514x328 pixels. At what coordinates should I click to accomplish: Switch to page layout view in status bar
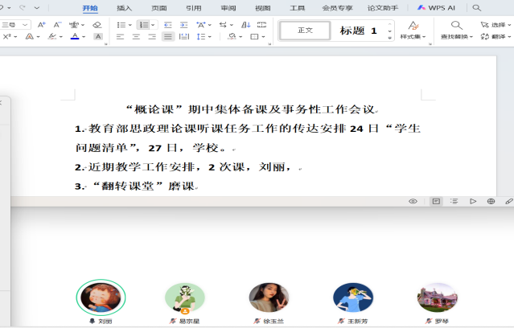[435, 201]
